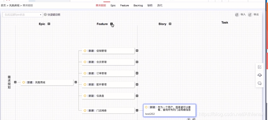Click the 导出 text button
The width and height of the screenshot is (268, 120).
click(256, 14)
